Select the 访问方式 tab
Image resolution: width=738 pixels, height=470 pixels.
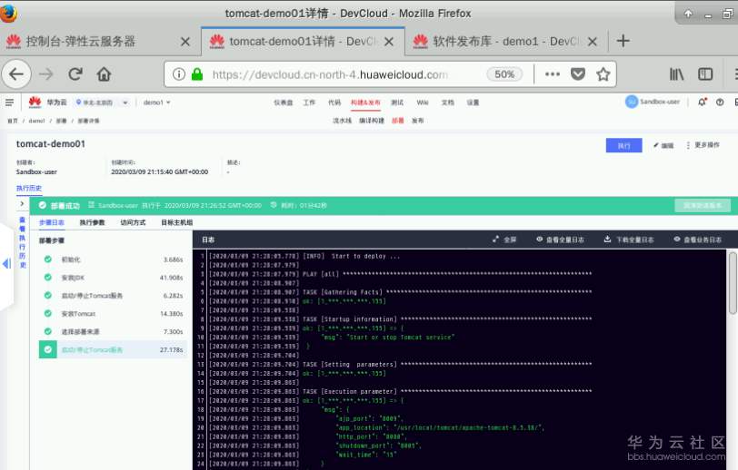point(133,222)
